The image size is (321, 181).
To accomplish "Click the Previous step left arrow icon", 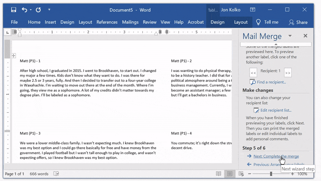I will (249, 165).
